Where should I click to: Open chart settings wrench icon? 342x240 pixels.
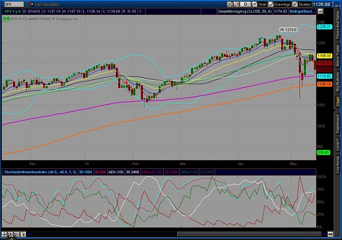(x=236, y=4)
